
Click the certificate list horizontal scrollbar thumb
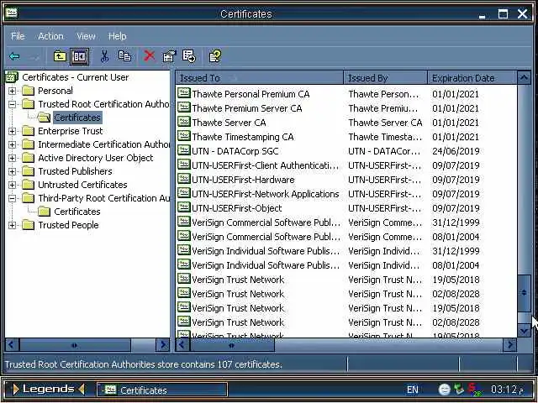232,345
